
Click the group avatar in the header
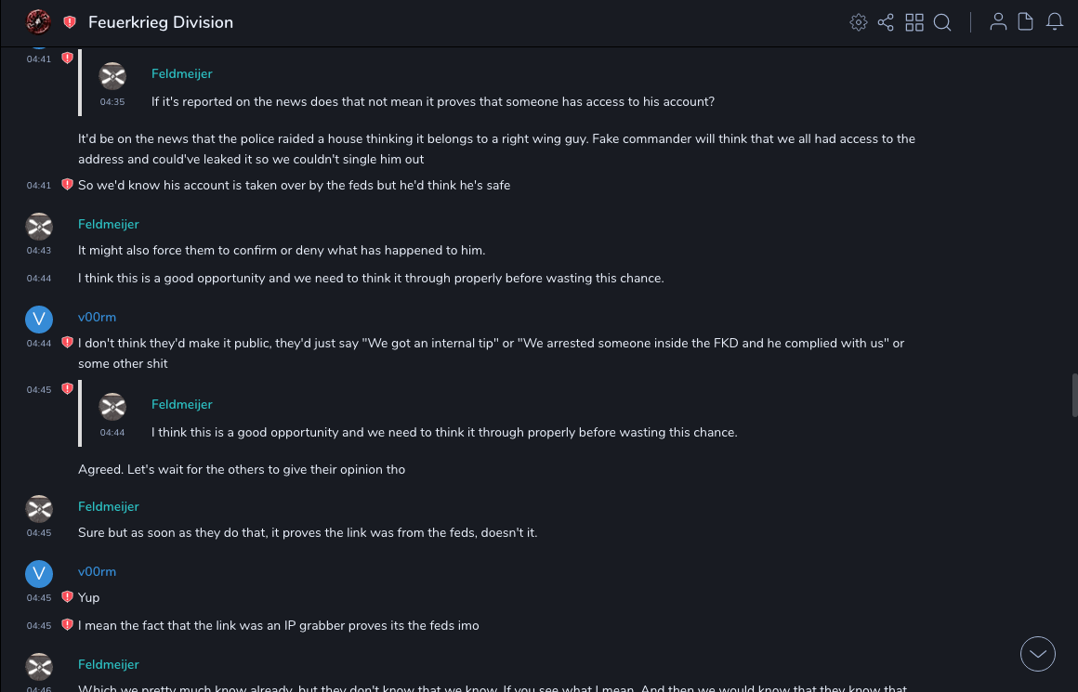pyautogui.click(x=38, y=21)
